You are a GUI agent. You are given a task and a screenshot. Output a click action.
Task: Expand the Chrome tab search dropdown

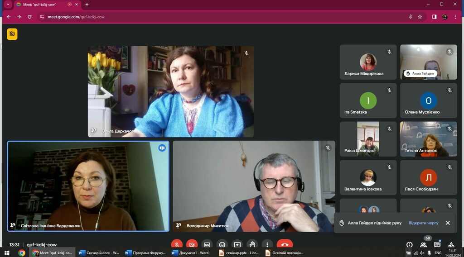[8, 4]
